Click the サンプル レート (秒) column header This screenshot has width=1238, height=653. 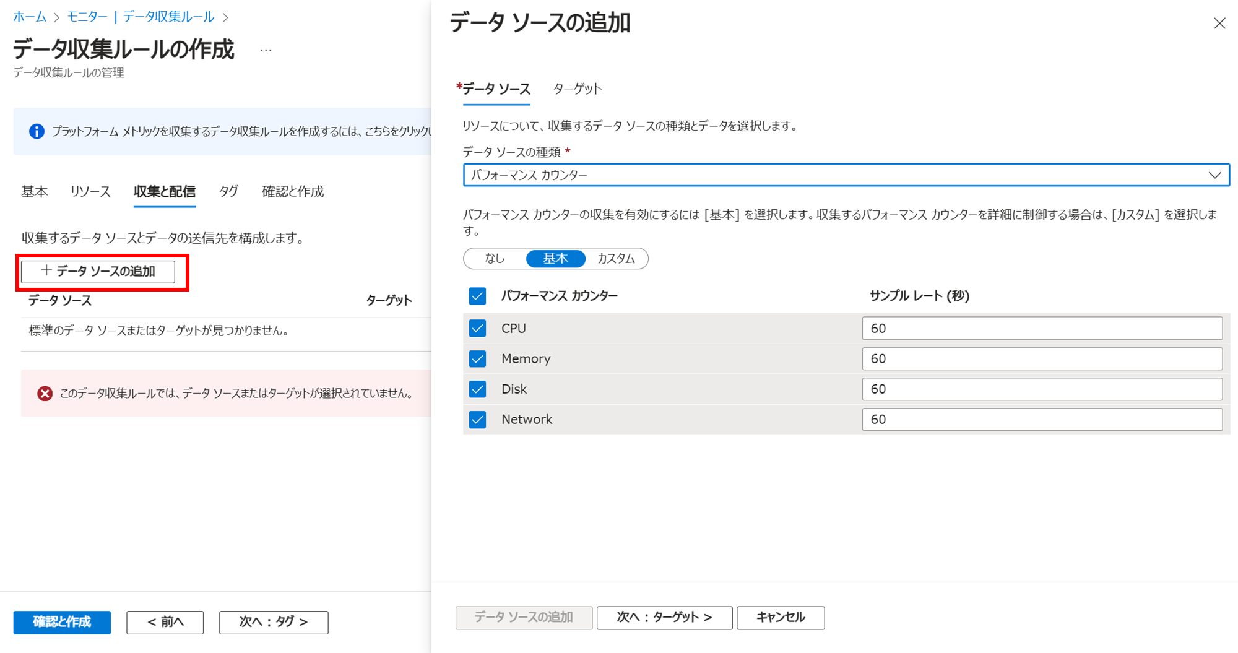[919, 296]
